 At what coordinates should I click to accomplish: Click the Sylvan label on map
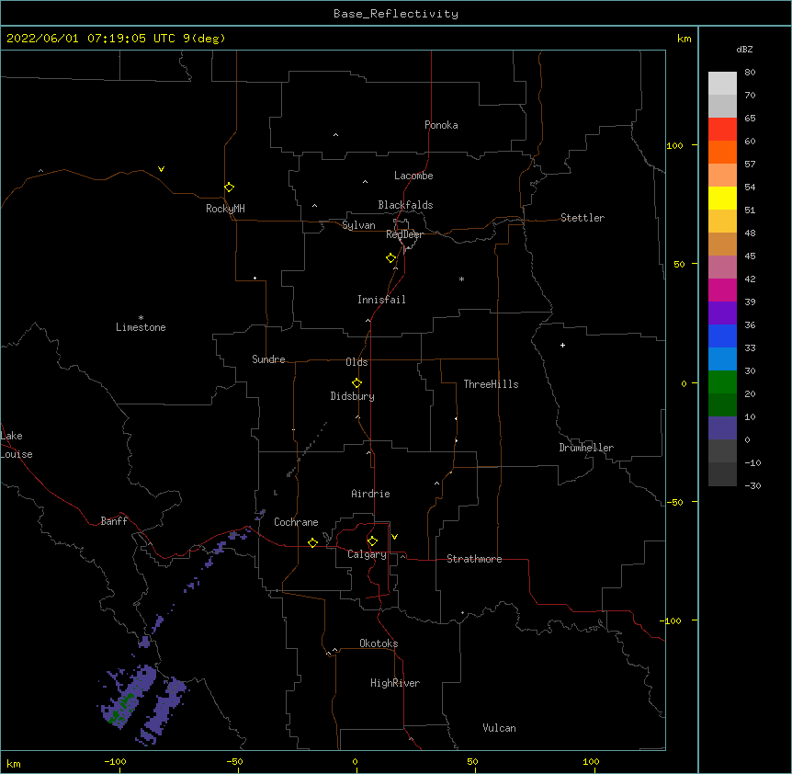(x=358, y=225)
